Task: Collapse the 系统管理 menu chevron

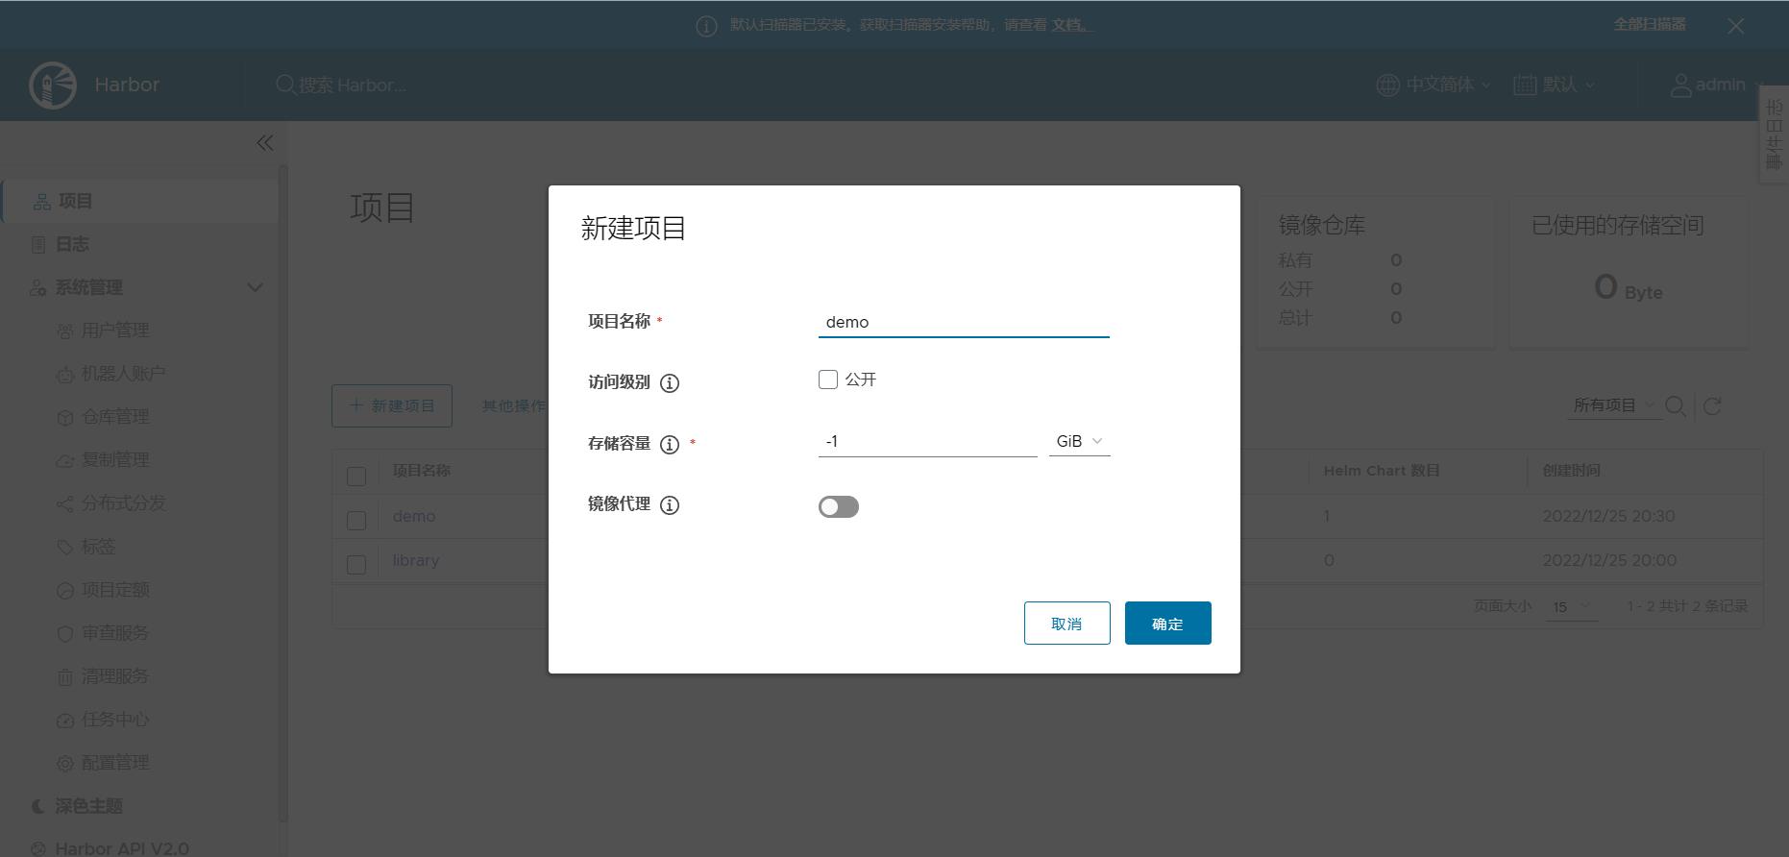Action: pyautogui.click(x=255, y=287)
